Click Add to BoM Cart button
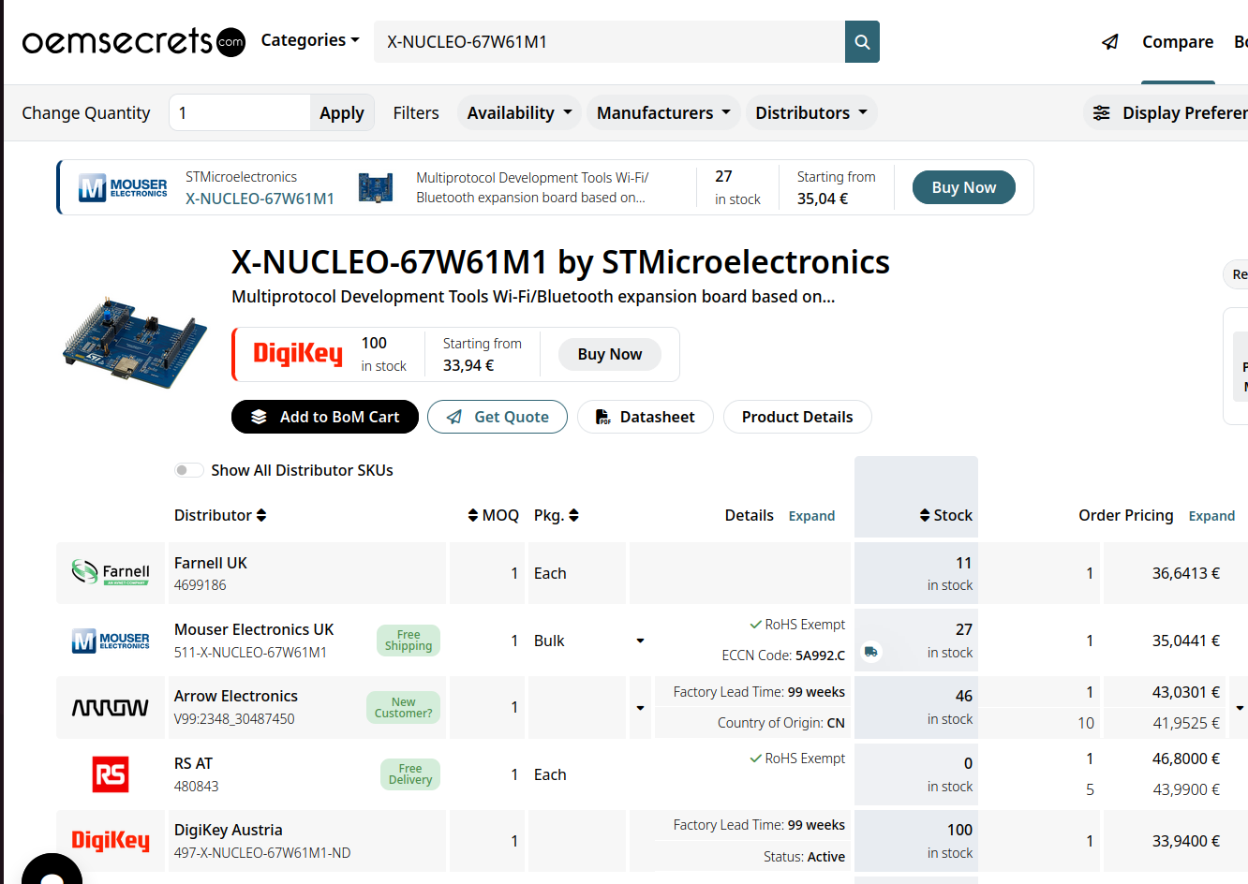Image resolution: width=1248 pixels, height=884 pixels. (325, 417)
